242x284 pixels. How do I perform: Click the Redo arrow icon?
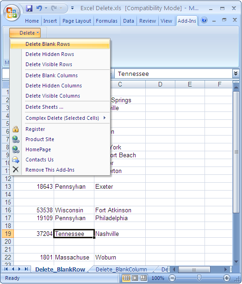(54, 8)
